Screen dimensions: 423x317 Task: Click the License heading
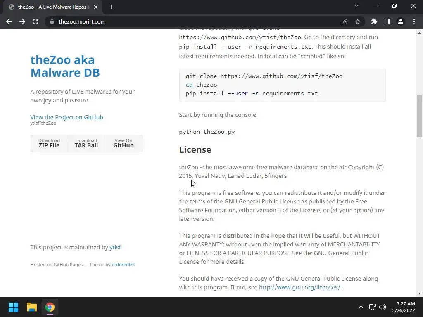click(x=195, y=149)
